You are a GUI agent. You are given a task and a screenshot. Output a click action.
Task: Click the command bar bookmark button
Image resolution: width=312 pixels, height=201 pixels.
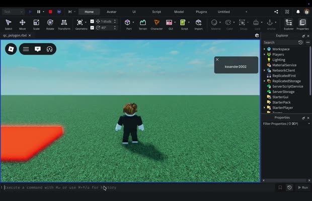coord(280,187)
